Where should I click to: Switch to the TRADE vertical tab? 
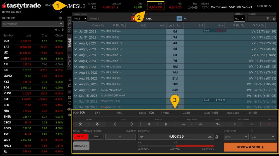tap(69, 43)
